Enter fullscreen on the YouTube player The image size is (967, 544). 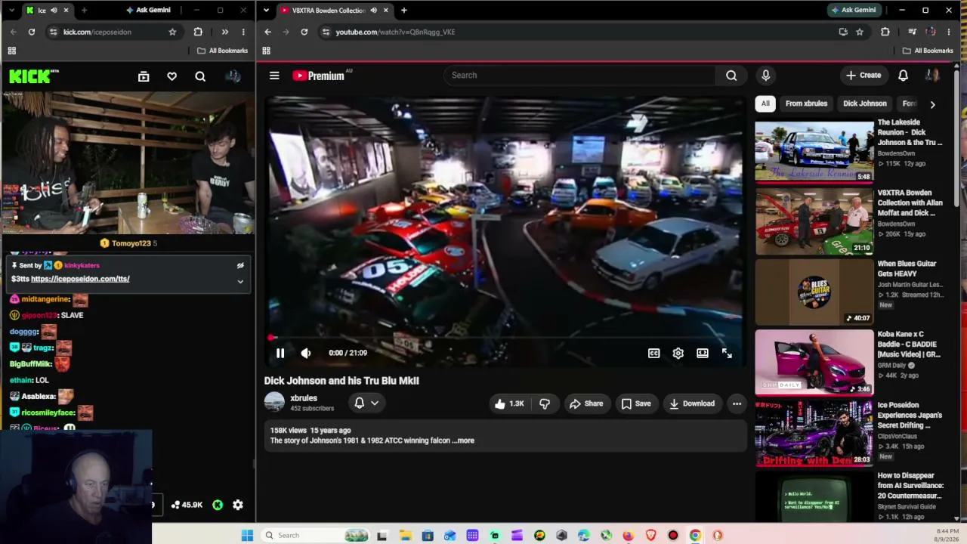click(x=727, y=353)
